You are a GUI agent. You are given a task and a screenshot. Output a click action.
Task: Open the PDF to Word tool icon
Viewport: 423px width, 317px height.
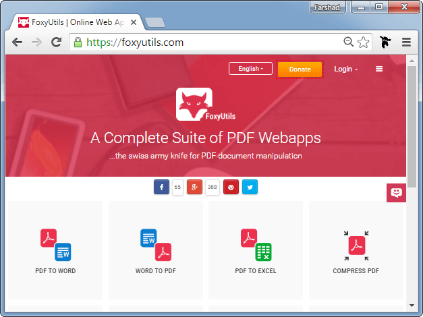(56, 245)
